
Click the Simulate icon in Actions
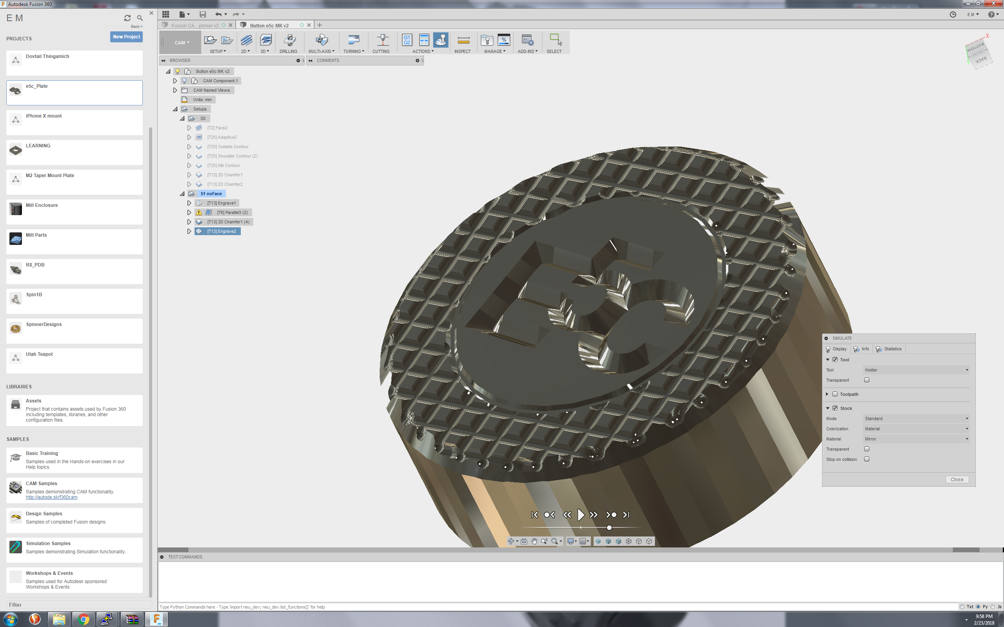click(x=440, y=40)
